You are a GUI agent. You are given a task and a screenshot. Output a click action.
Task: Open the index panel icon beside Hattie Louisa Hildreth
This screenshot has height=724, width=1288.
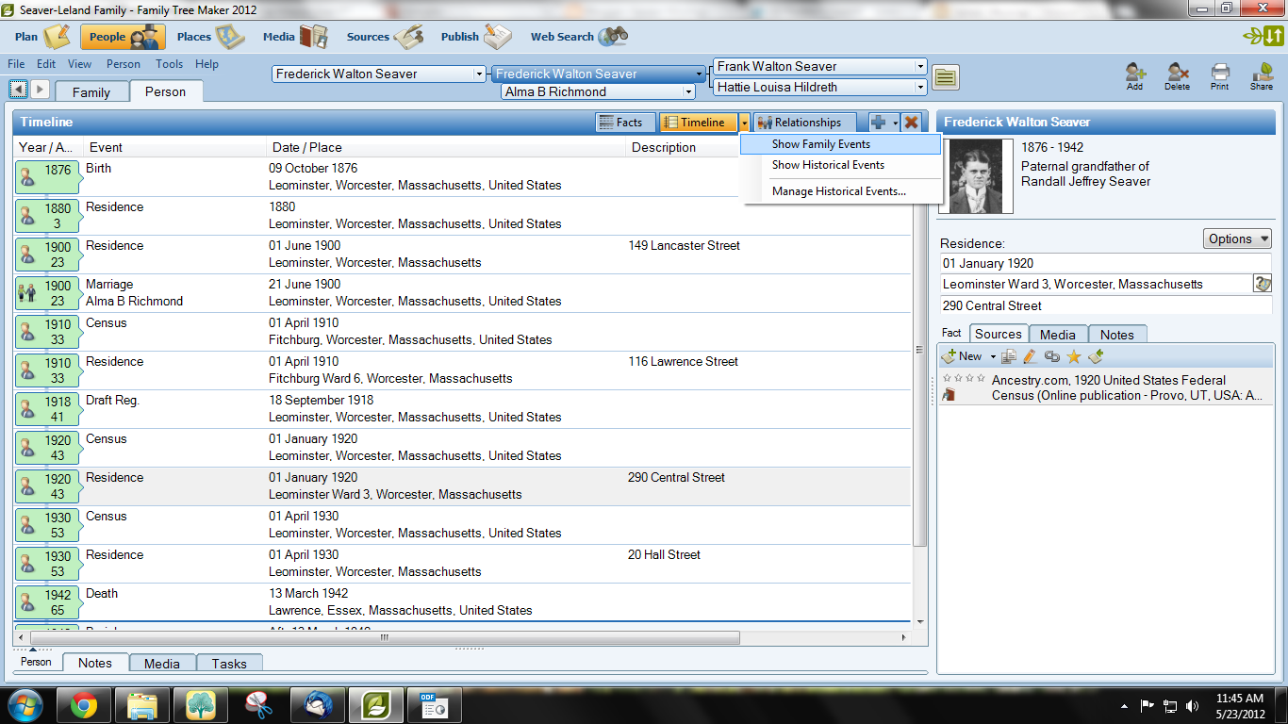(946, 77)
